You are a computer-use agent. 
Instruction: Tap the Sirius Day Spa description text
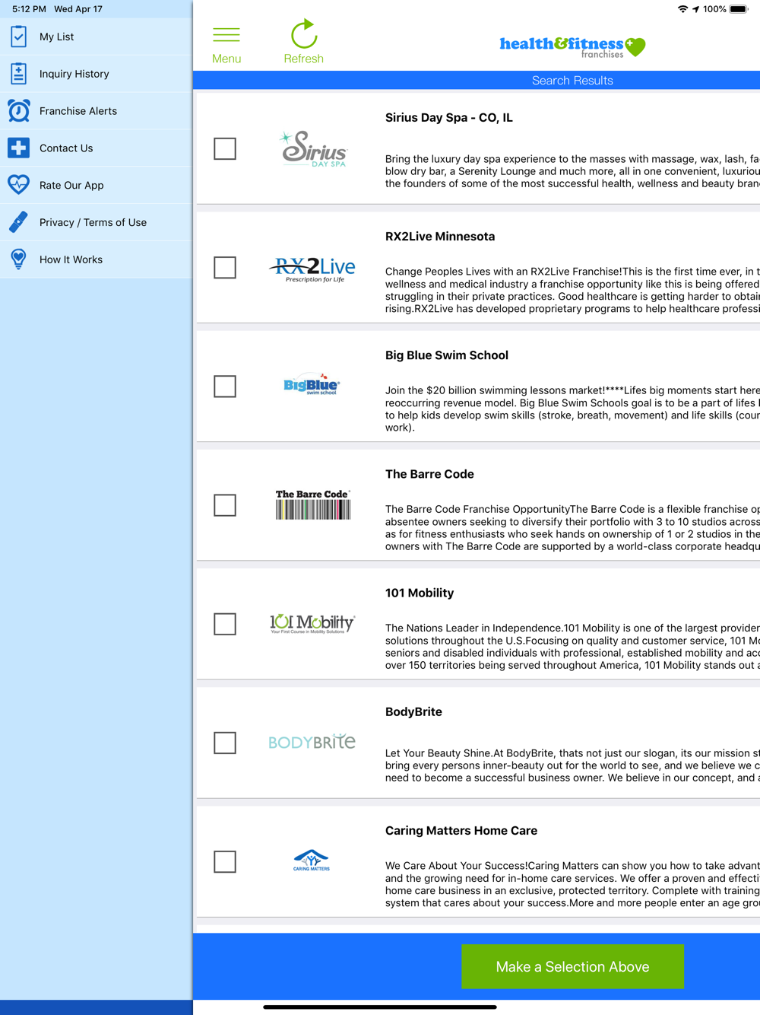click(x=572, y=171)
